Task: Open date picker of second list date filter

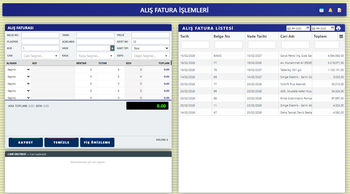Action: click(332, 28)
